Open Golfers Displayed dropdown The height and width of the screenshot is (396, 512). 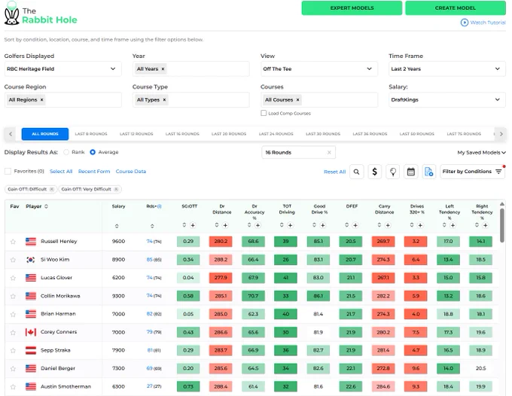[62, 69]
